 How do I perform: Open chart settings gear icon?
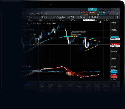point(117,17)
